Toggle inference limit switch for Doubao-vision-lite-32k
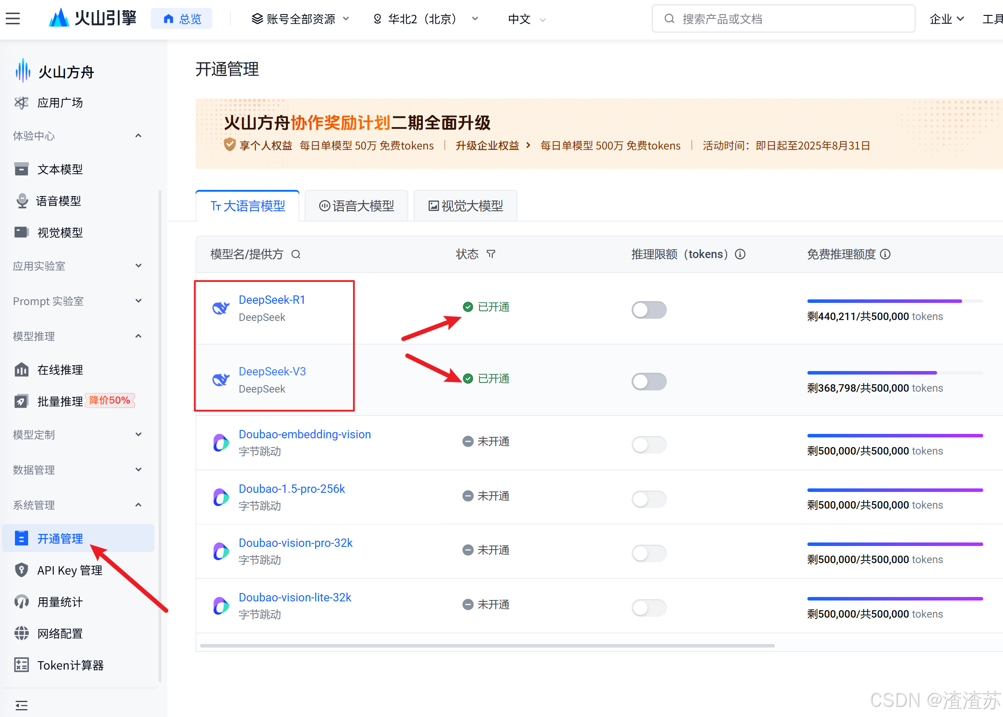This screenshot has width=1003, height=717. point(649,608)
